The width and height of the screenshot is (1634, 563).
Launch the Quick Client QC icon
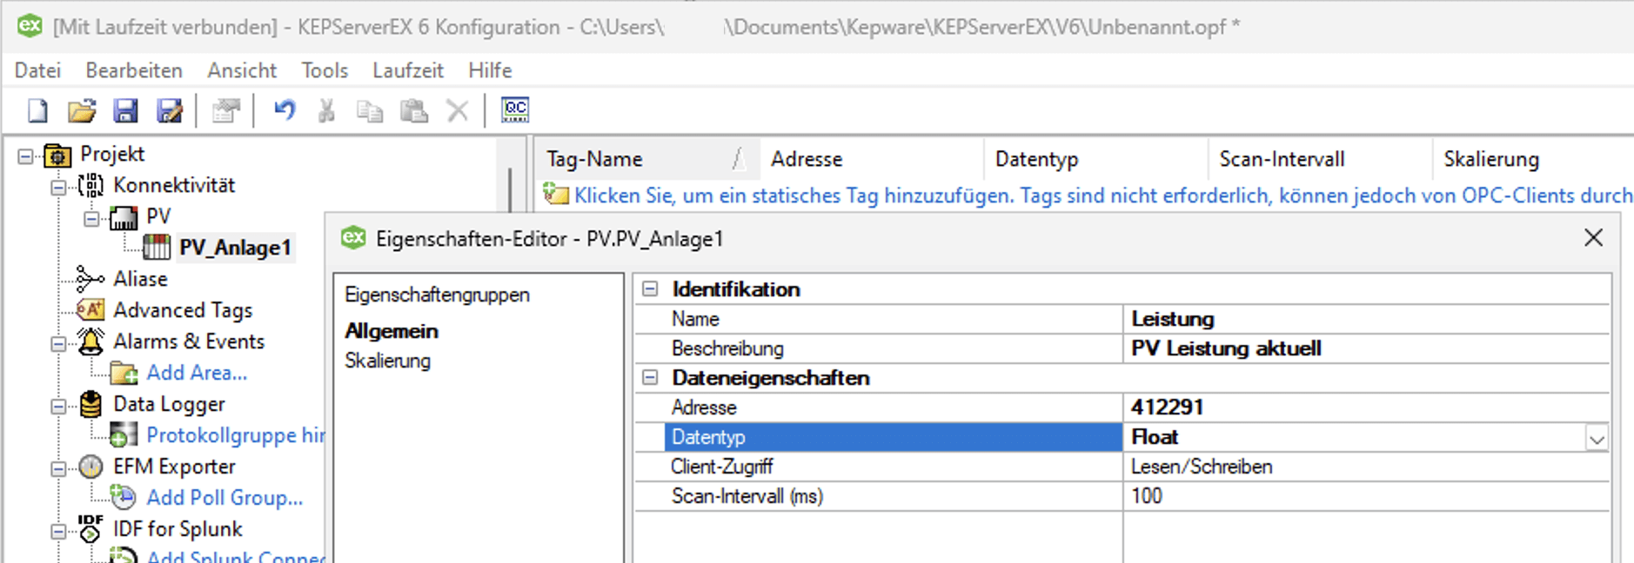(x=515, y=109)
